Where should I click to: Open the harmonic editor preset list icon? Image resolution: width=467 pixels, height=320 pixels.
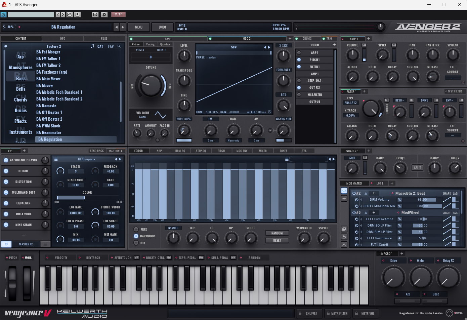[287, 159]
